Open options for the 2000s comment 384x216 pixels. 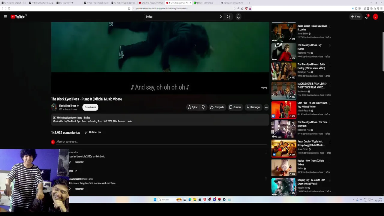pos(266,152)
